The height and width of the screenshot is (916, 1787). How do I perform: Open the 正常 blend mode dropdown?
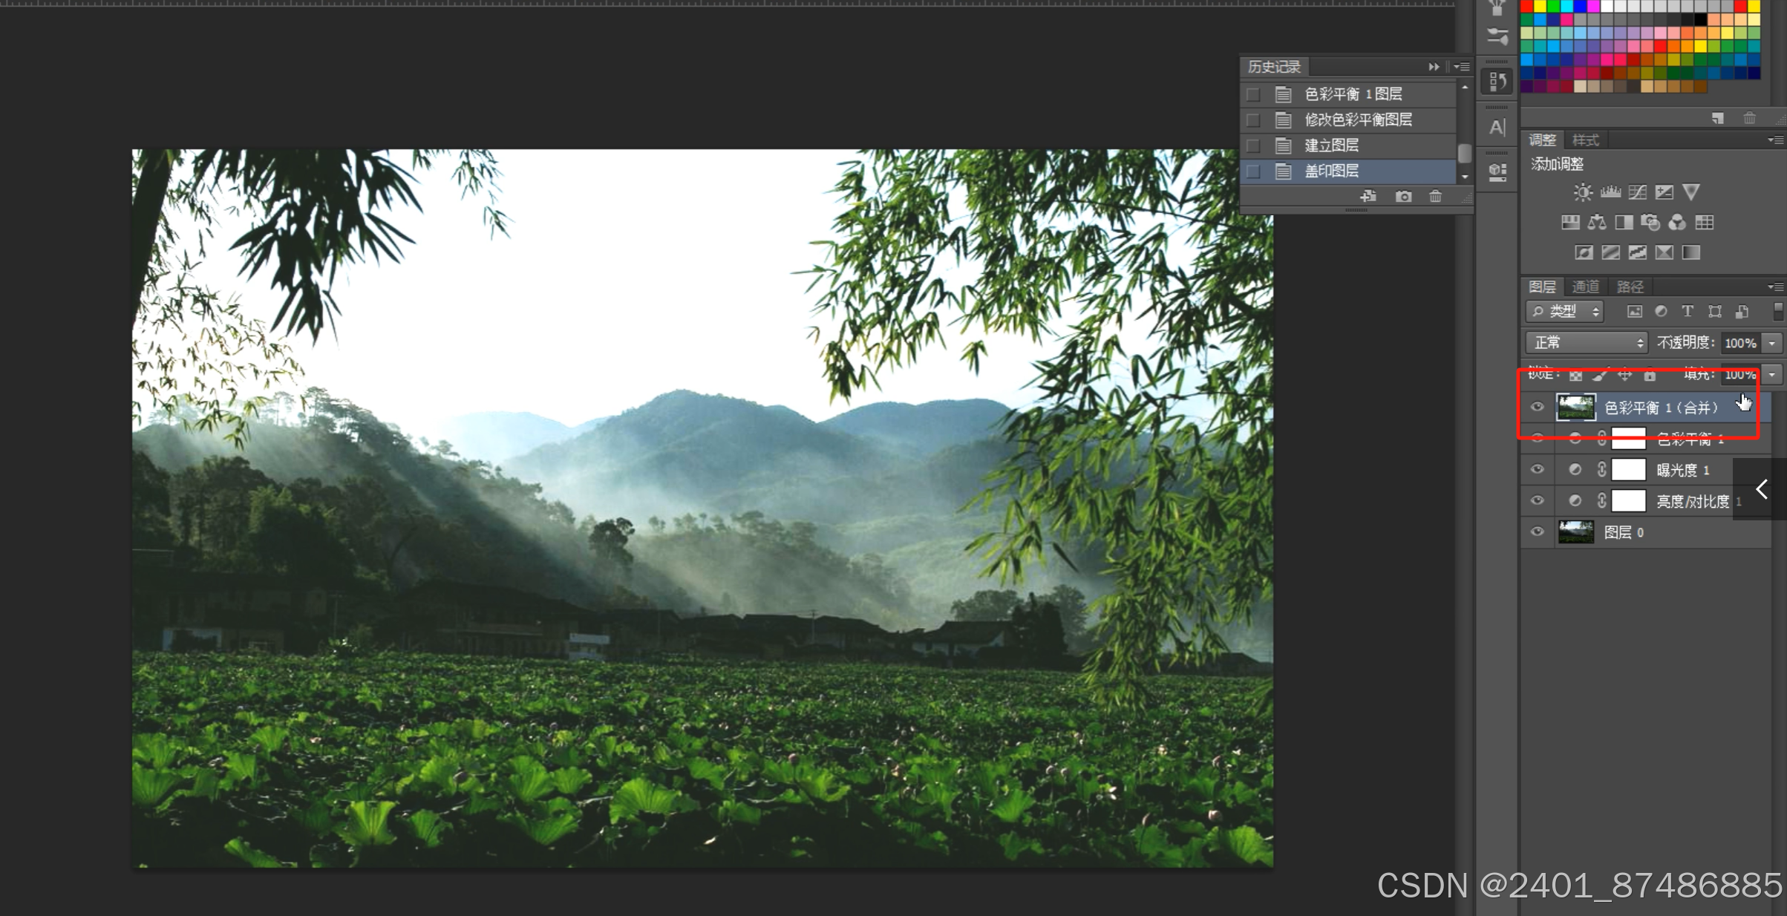pyautogui.click(x=1586, y=343)
